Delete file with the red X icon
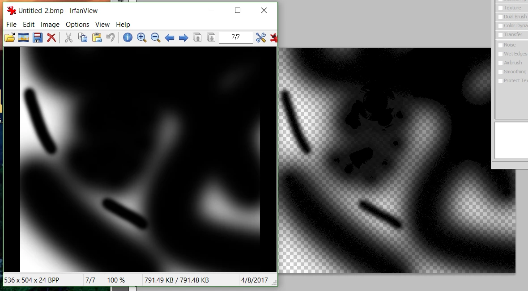Image resolution: width=528 pixels, height=291 pixels. coord(51,38)
